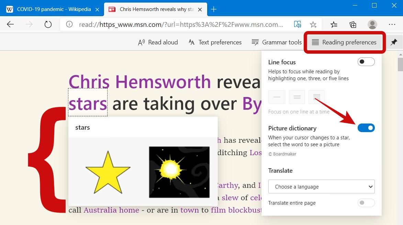
Task: Open the Favorites list icon
Action: point(334,24)
